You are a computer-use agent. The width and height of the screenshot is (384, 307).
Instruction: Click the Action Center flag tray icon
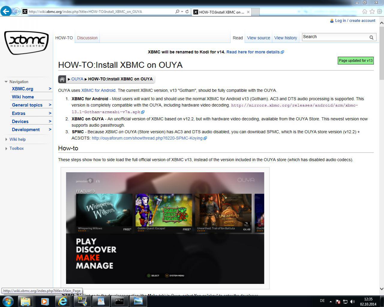pos(338,302)
